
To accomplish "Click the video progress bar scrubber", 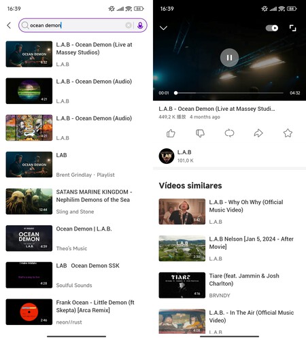I will [175, 93].
